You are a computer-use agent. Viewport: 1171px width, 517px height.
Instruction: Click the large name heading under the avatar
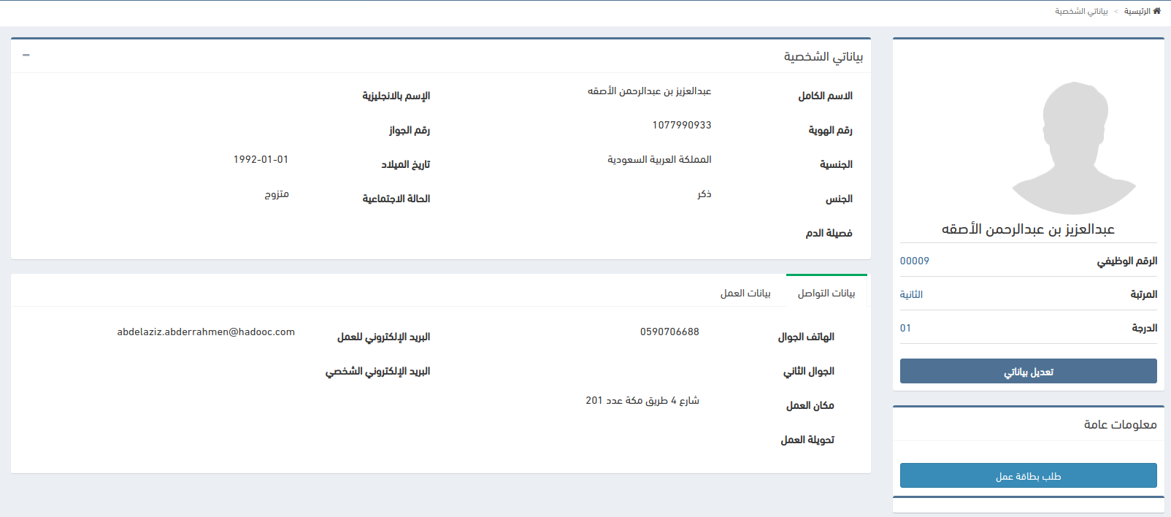click(x=1028, y=229)
